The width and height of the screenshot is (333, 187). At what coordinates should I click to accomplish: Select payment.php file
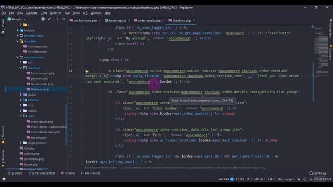point(40,78)
